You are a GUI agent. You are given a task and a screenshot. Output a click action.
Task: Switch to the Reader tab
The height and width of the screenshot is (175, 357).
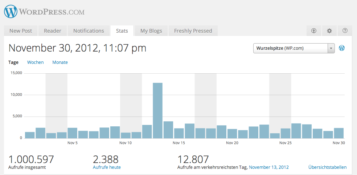click(x=53, y=31)
